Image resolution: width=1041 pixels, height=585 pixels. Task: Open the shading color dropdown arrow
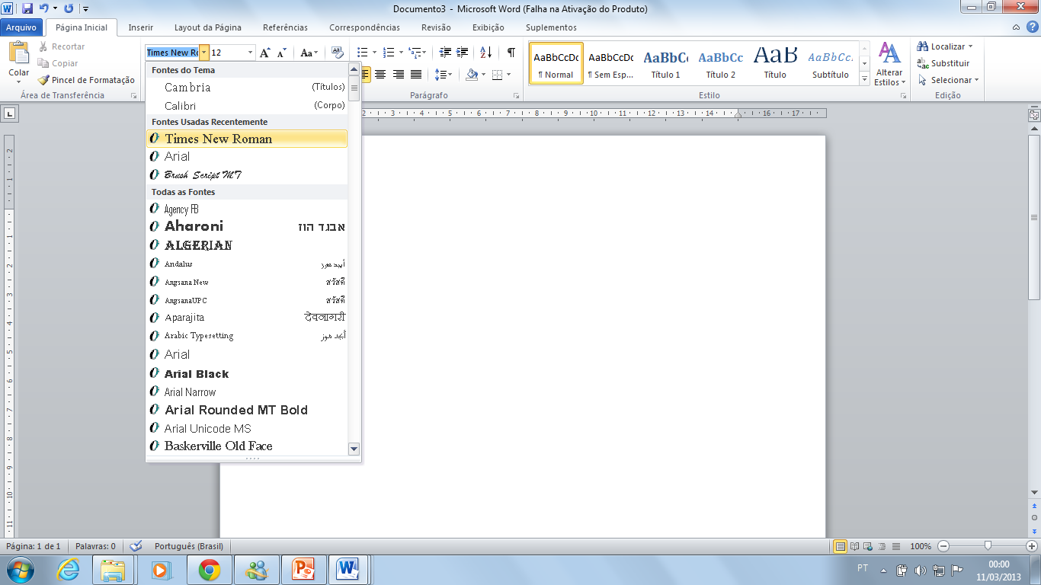pos(482,75)
